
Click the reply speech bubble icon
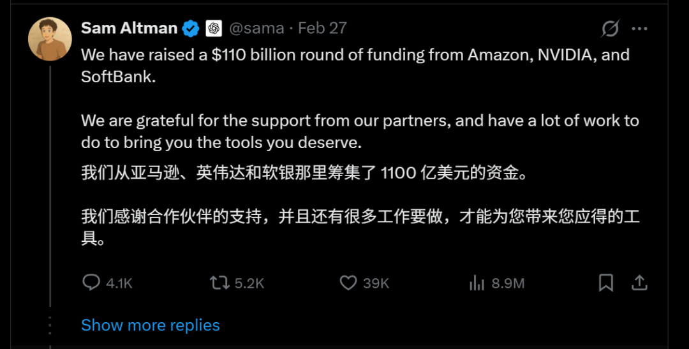coord(91,282)
